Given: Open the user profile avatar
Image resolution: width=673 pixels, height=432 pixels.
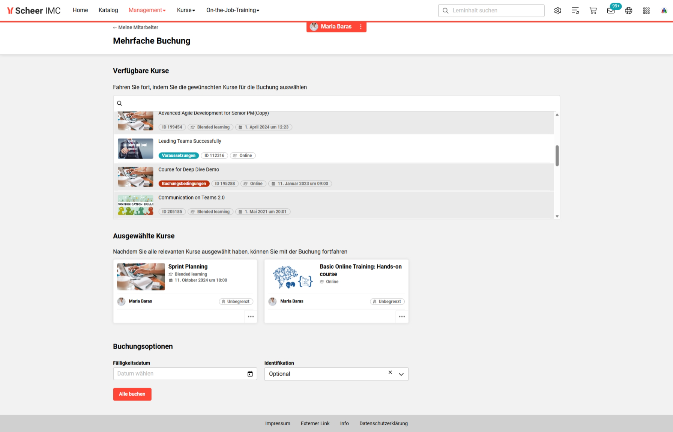Looking at the screenshot, I should [664, 11].
